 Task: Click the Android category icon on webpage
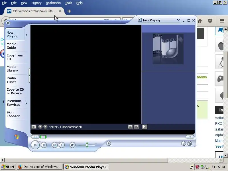click(x=219, y=95)
